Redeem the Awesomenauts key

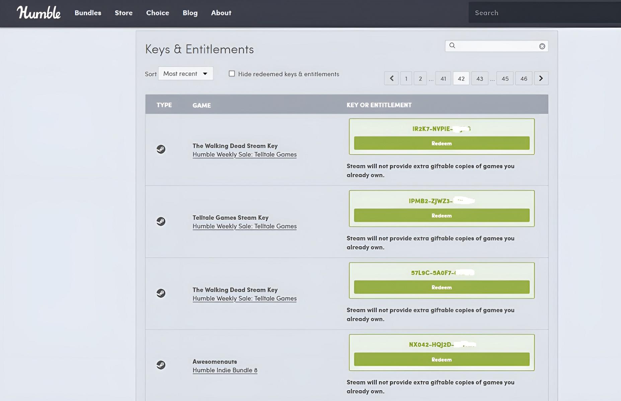442,360
